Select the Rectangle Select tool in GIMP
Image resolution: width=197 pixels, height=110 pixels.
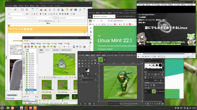[82, 61]
